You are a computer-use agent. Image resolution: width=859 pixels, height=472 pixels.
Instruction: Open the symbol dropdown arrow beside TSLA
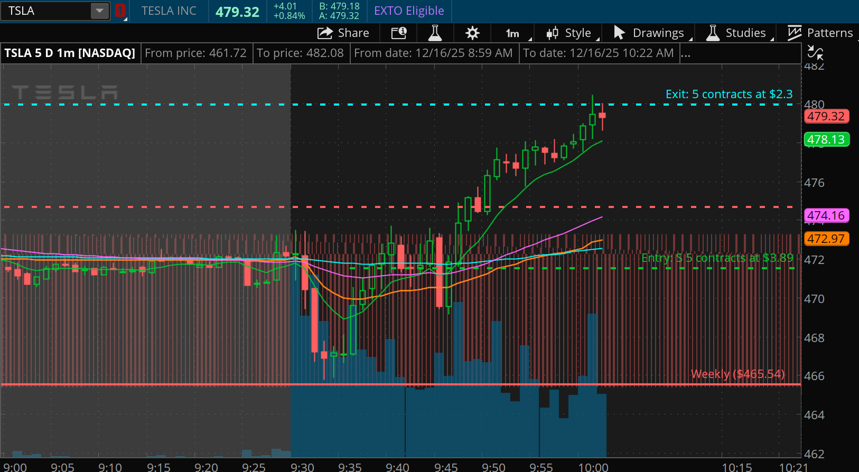click(99, 11)
